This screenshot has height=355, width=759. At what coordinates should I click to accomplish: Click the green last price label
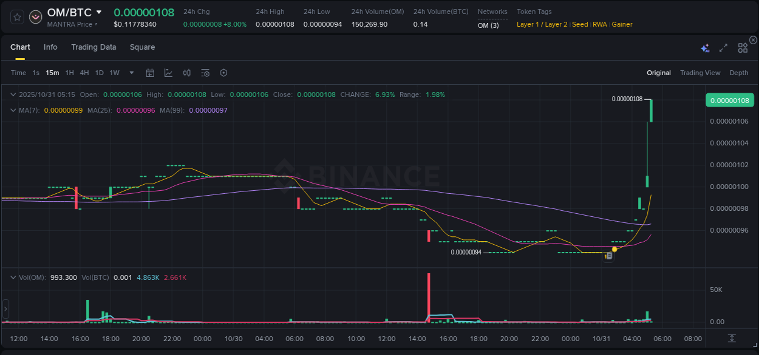729,100
